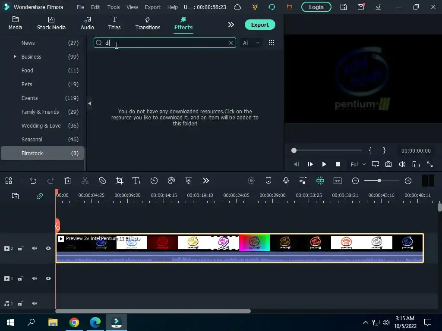The width and height of the screenshot is (442, 331).
Task: Delete selected clip with trash icon
Action: pyautogui.click(x=68, y=181)
